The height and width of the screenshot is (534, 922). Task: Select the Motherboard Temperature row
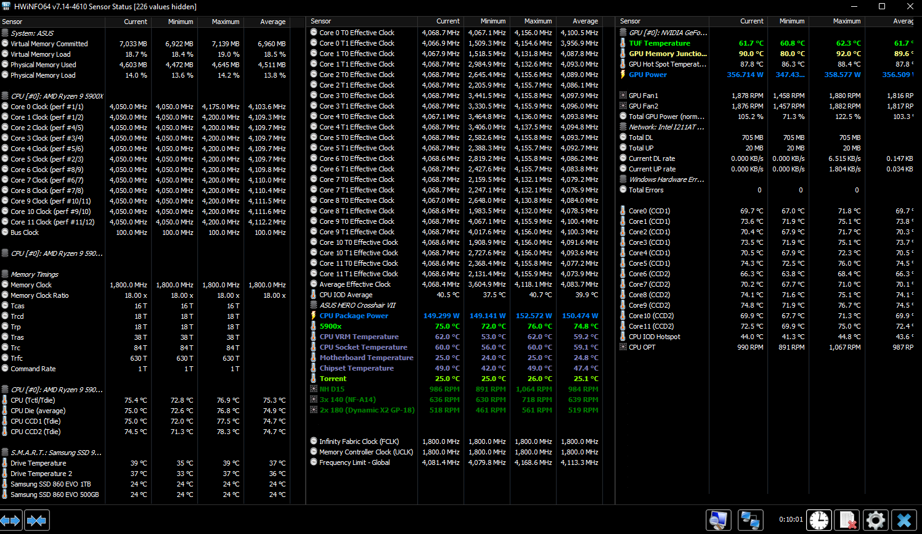point(455,358)
